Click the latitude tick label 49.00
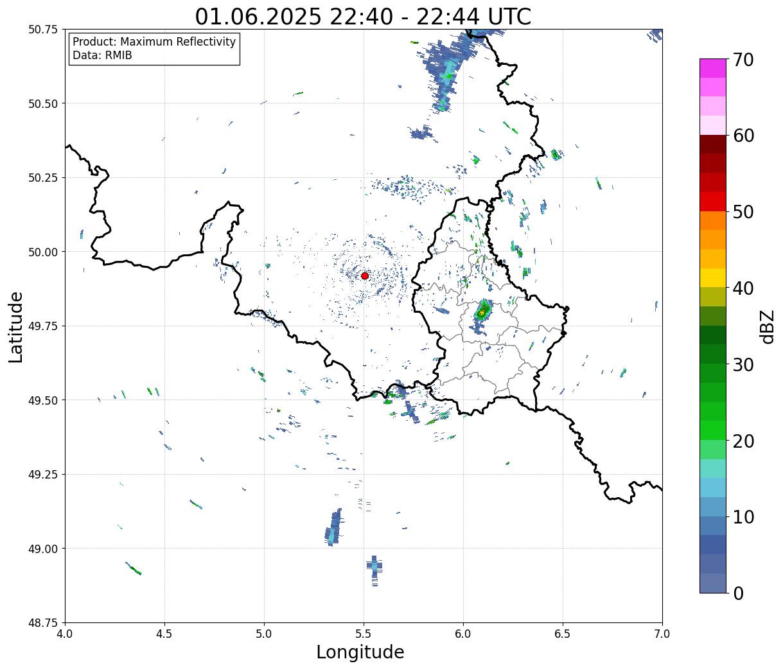783x668 pixels. pyautogui.click(x=43, y=549)
